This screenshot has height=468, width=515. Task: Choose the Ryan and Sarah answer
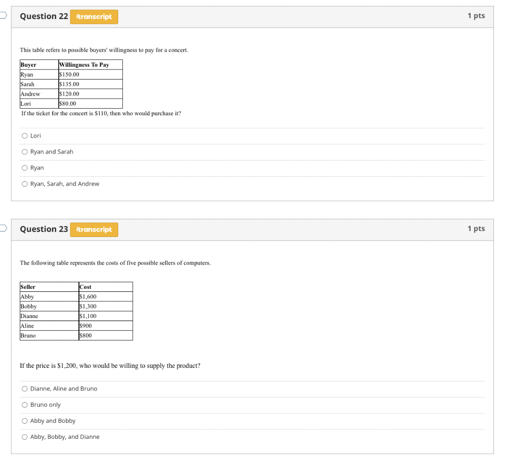(x=25, y=152)
